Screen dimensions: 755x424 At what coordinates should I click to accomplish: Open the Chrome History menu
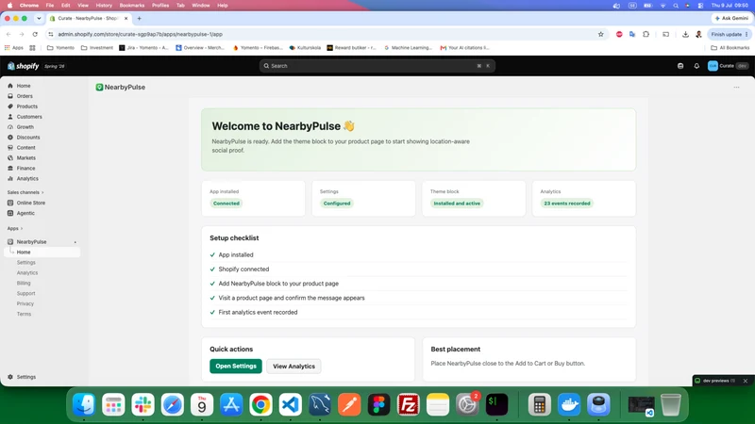tap(104, 6)
